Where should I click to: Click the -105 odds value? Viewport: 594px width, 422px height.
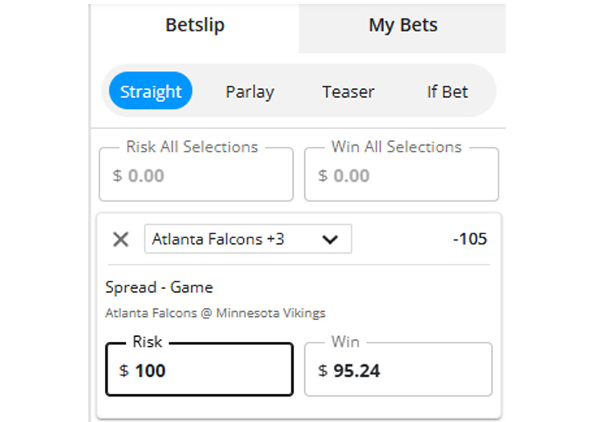point(470,239)
